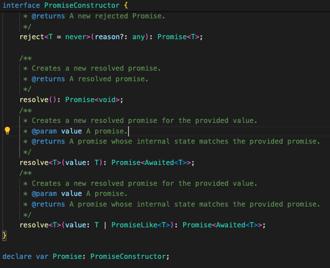Click "Awaited" in the last resolve overload
This screenshot has height=268, width=330.
pos(229,225)
